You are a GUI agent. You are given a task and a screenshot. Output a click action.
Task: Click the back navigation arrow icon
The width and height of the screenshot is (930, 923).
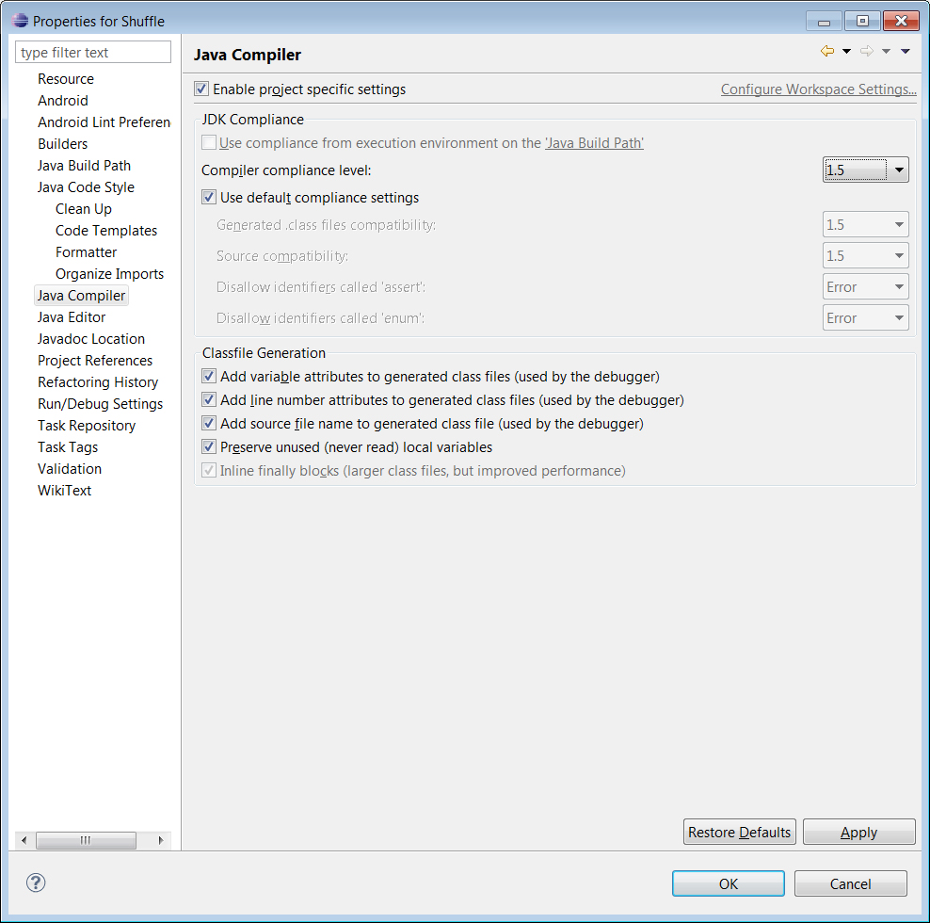click(826, 51)
